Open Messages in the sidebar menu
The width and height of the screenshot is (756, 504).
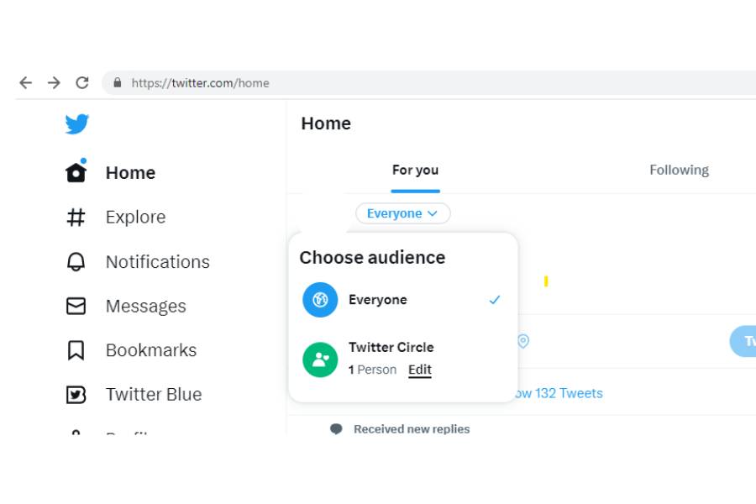145,307
